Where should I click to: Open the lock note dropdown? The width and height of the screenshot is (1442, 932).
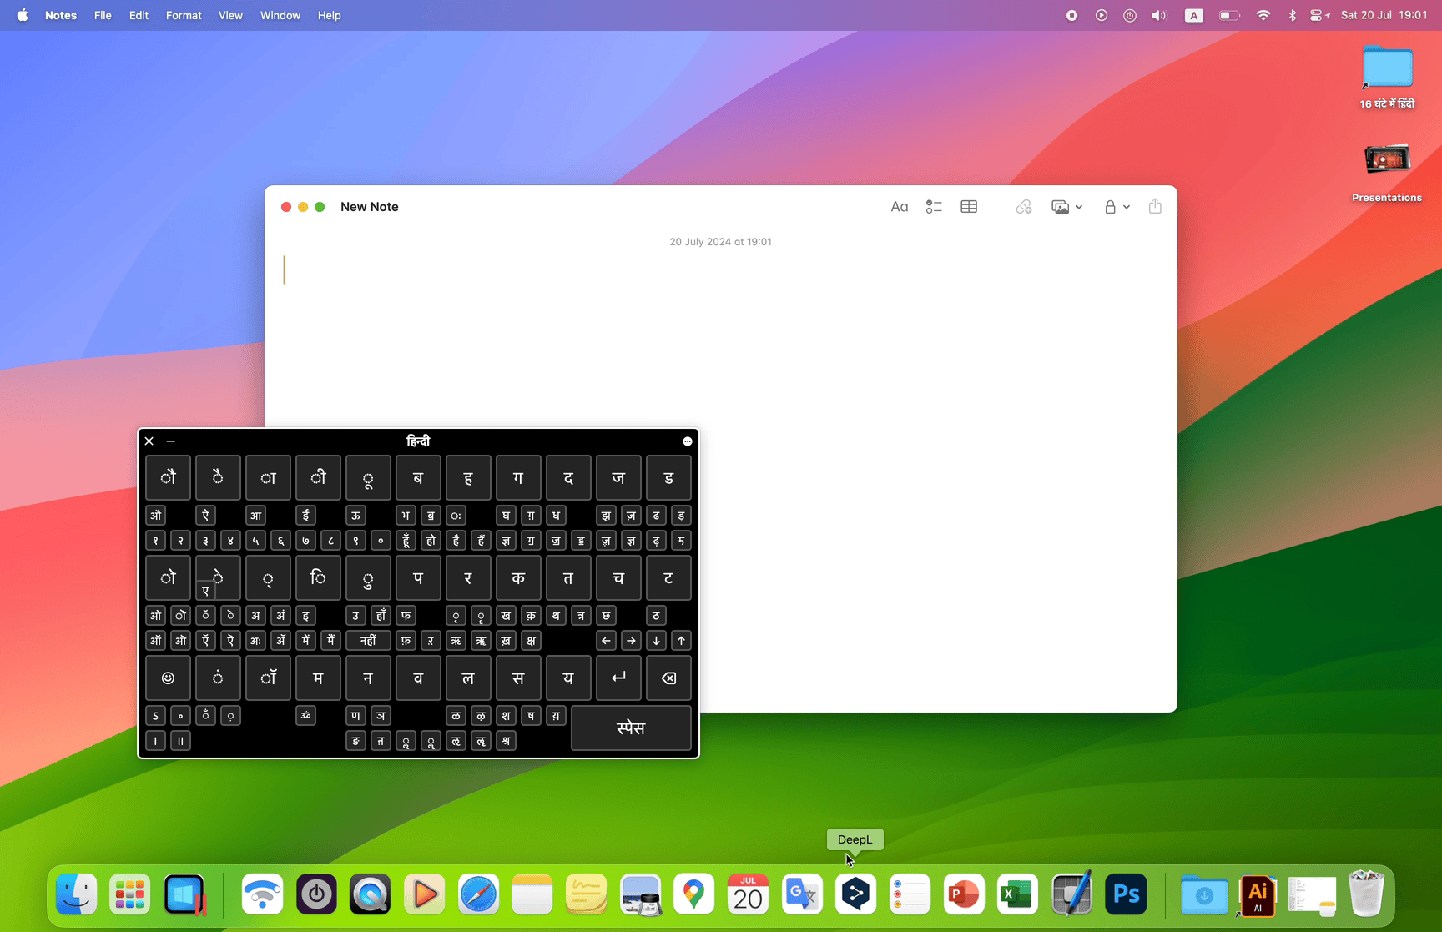coord(1117,207)
